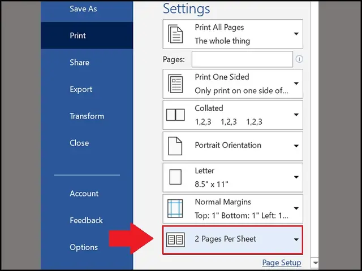362x271 pixels.
Task: Expand the Portrait Orientation dropdown arrow
Action: [x=296, y=146]
